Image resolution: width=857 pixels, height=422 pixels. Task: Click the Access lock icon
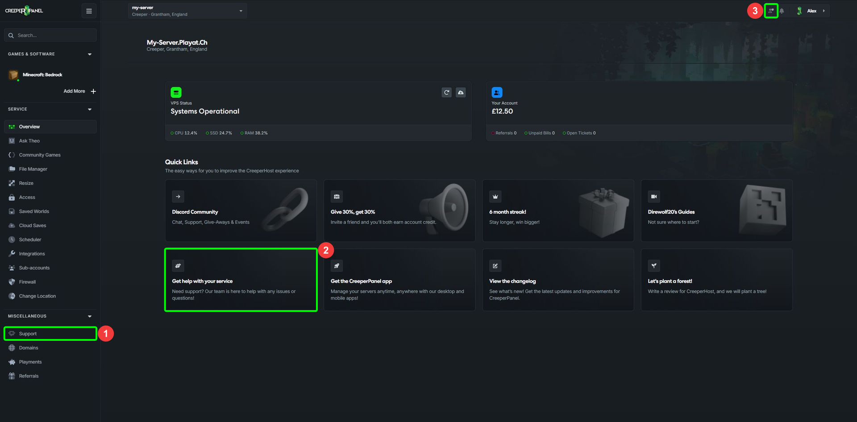pyautogui.click(x=12, y=197)
